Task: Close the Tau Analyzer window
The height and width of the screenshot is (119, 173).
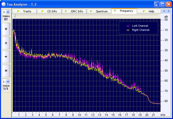Action: click(x=169, y=4)
